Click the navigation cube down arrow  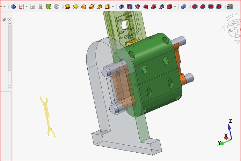tap(238, 42)
